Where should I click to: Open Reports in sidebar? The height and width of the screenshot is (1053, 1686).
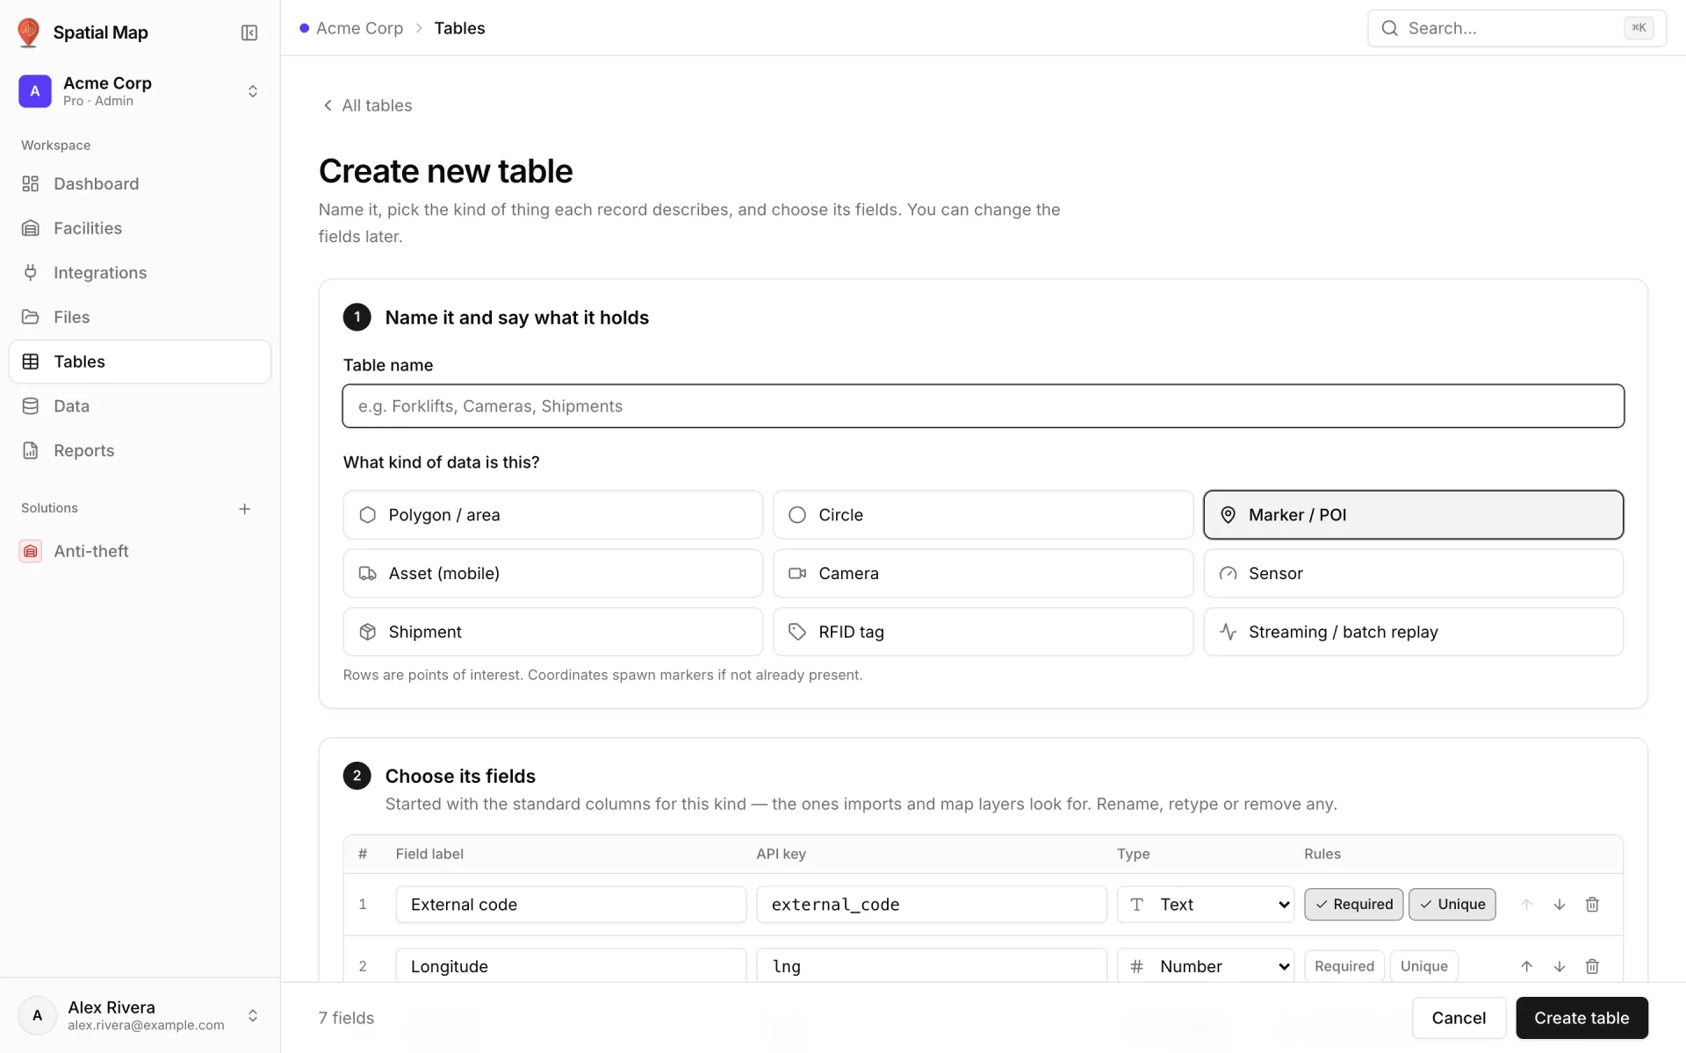pyautogui.click(x=140, y=450)
